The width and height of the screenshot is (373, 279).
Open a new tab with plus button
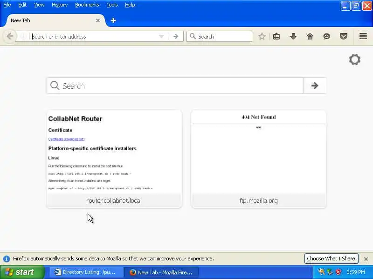[113, 20]
